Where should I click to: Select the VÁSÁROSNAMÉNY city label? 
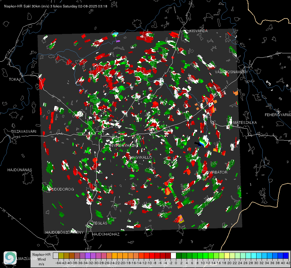tap(231, 72)
